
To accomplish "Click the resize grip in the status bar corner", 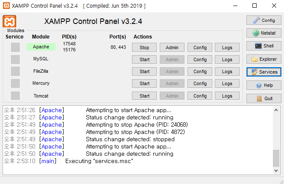I will tap(281, 182).
